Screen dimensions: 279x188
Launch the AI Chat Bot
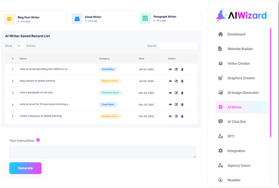tap(236, 122)
